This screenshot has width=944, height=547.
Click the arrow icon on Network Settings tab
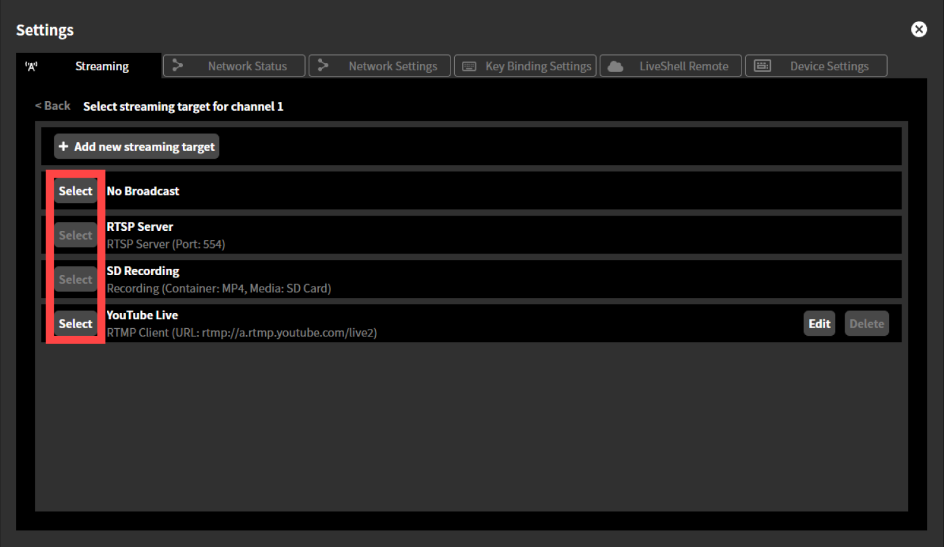pos(324,65)
